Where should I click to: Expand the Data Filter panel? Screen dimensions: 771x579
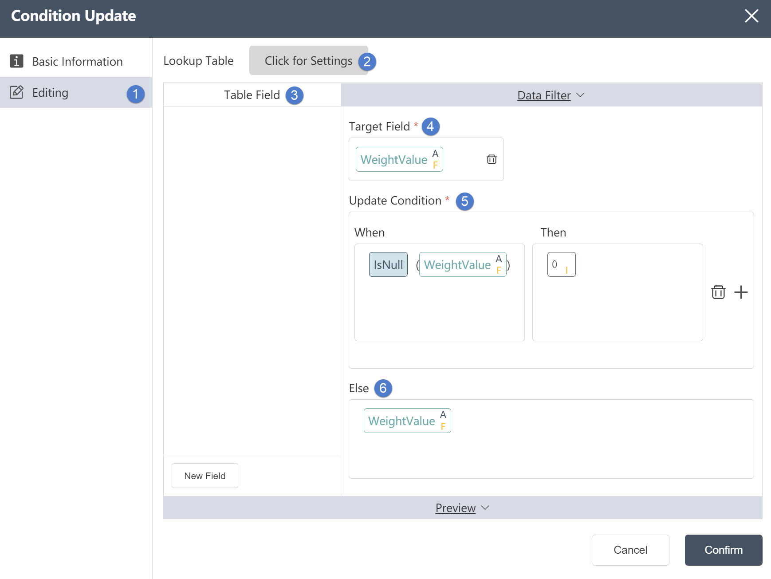pyautogui.click(x=551, y=95)
